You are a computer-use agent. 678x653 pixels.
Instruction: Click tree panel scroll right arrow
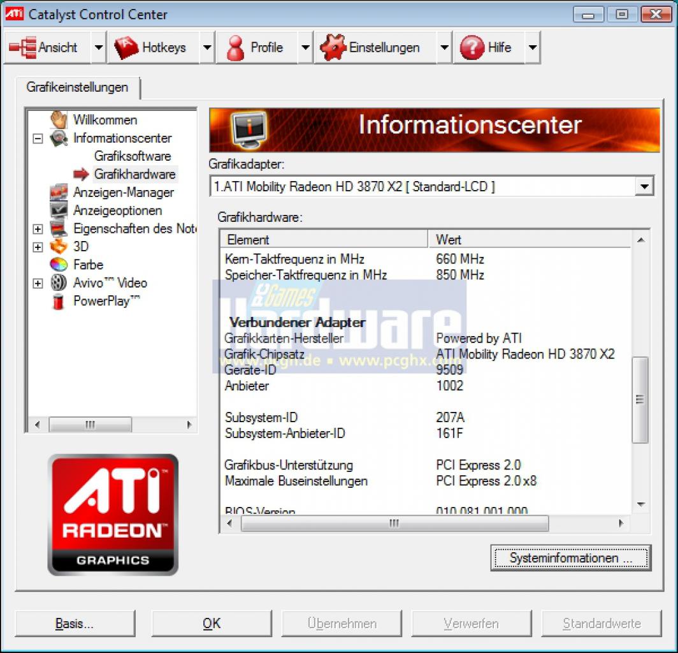tap(189, 425)
